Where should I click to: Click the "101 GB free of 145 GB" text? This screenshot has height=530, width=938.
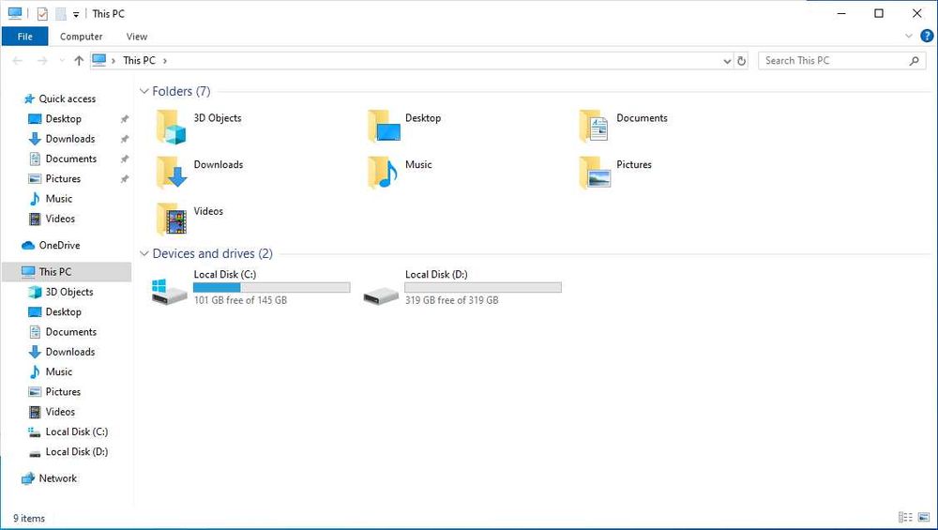click(240, 300)
